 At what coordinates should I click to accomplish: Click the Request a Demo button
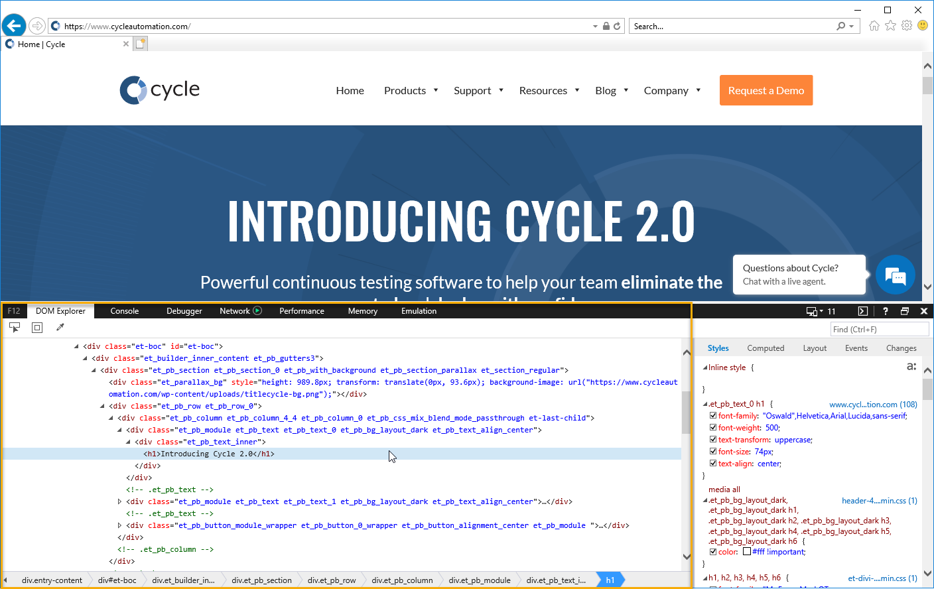(766, 90)
